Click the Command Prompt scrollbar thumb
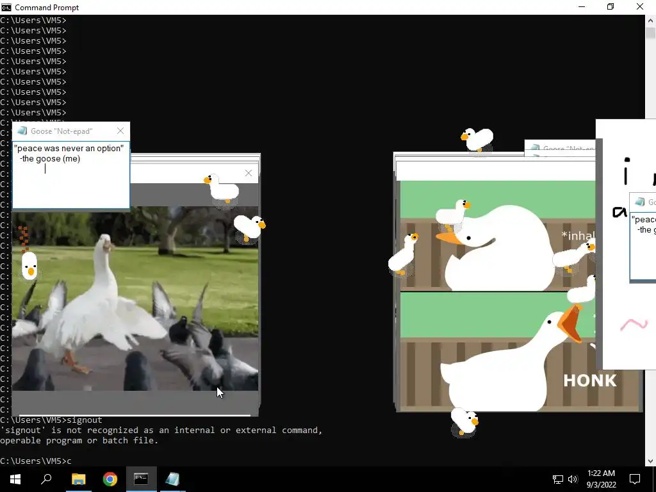656x492 pixels. point(651,33)
